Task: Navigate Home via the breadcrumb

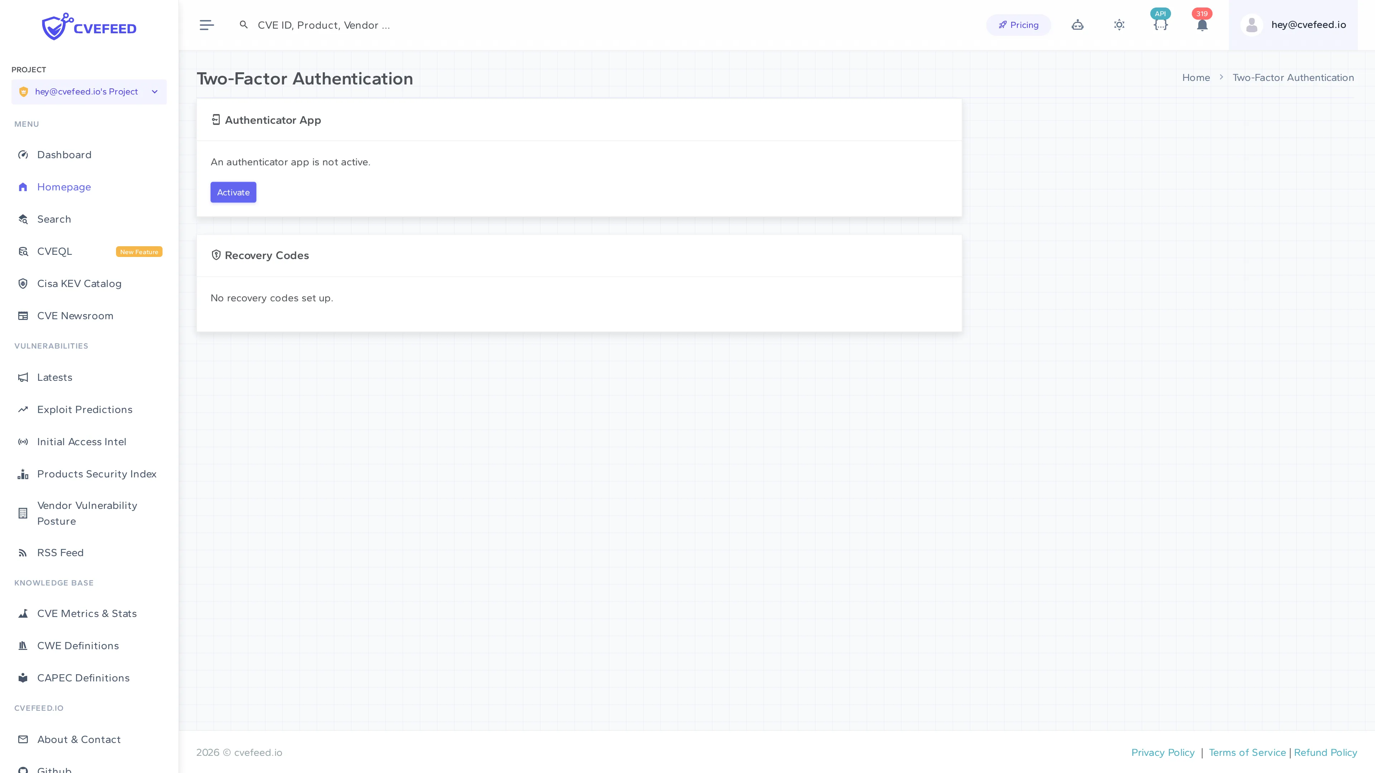Action: tap(1196, 77)
